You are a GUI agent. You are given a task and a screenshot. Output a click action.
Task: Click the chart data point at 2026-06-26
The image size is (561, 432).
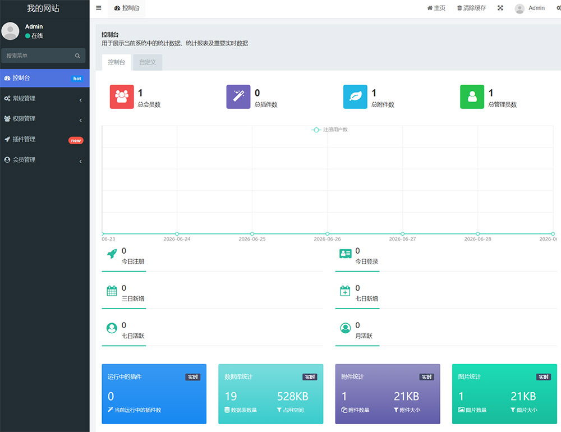[328, 234]
